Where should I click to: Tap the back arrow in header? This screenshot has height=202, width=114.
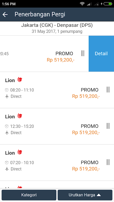(5, 14)
